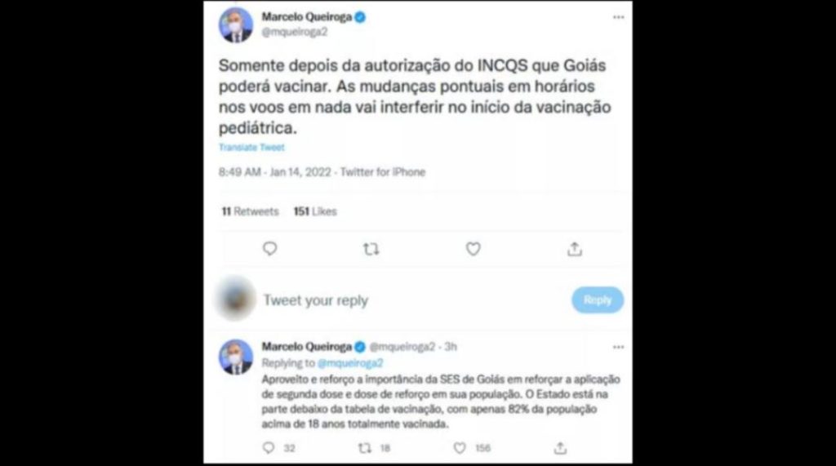The image size is (836, 466).
Task: Click the 8:49 AM Jan 14, 2022 timestamp
Action: click(x=275, y=172)
